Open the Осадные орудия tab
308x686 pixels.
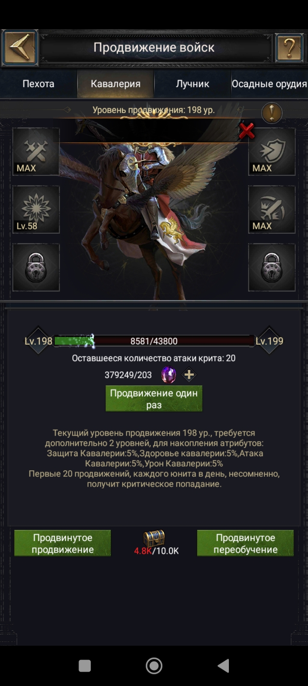[269, 84]
